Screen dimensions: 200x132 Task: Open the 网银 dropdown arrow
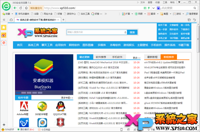pyautogui.click(x=145, y=14)
